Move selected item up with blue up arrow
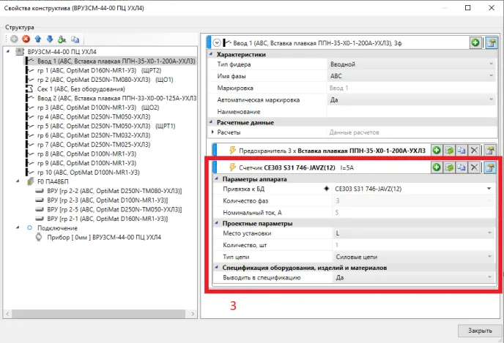Viewport: 504px width, 343px height. coord(38,39)
